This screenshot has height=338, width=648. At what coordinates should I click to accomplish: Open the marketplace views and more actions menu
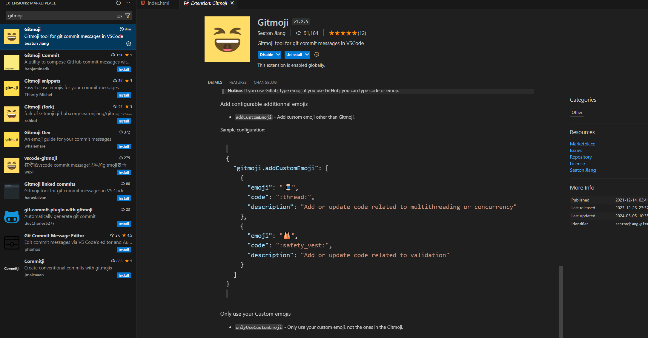pos(128,3)
